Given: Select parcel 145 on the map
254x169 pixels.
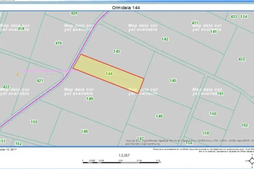Looking at the screenshot, I should click(x=173, y=80).
